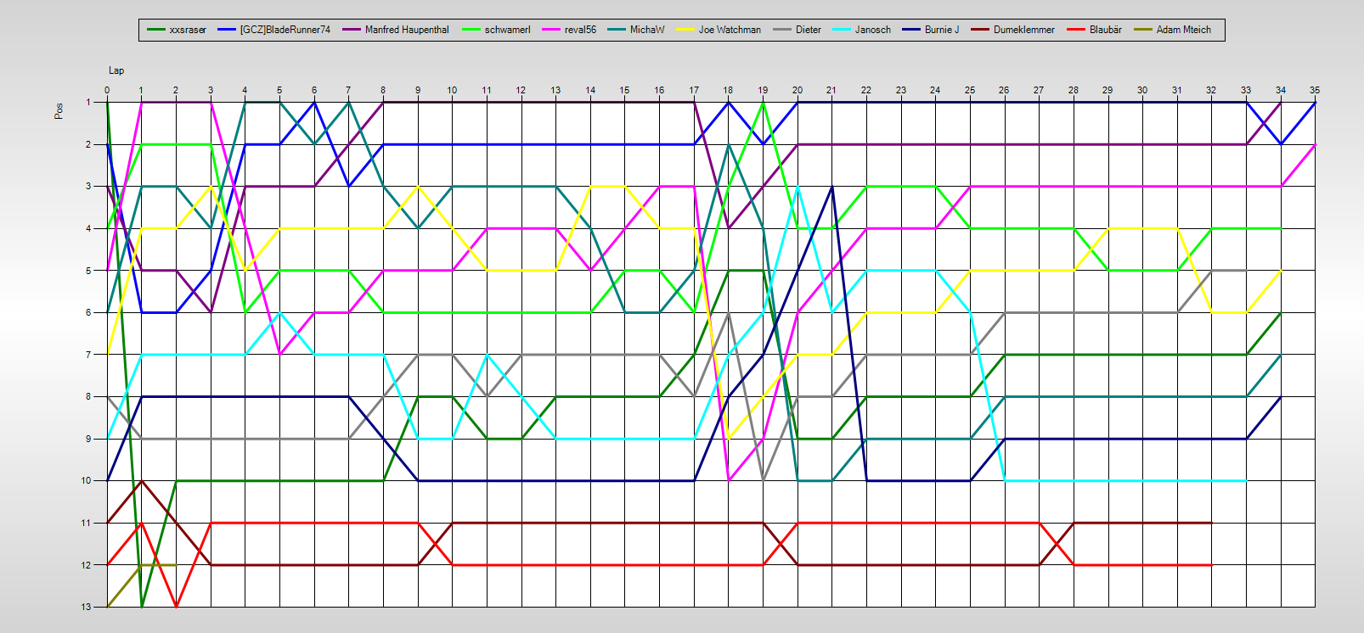Click the magenta reval56 legend color line
This screenshot has width=1364, height=633.
coord(551,30)
